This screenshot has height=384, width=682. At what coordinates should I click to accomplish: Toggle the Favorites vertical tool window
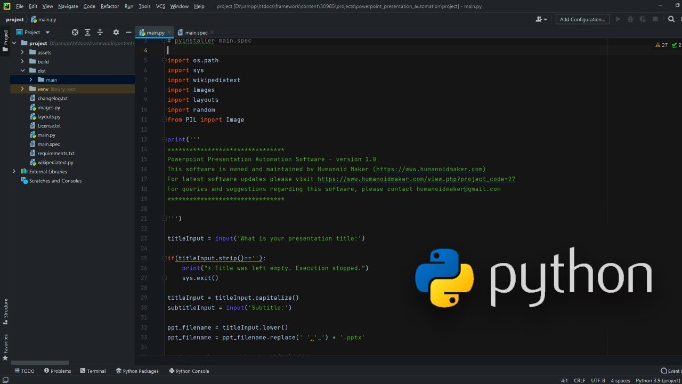(x=5, y=348)
